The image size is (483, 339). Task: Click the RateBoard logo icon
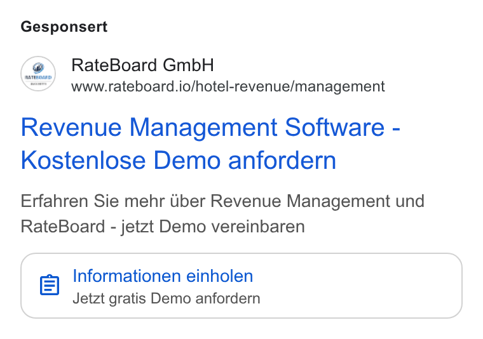38,74
